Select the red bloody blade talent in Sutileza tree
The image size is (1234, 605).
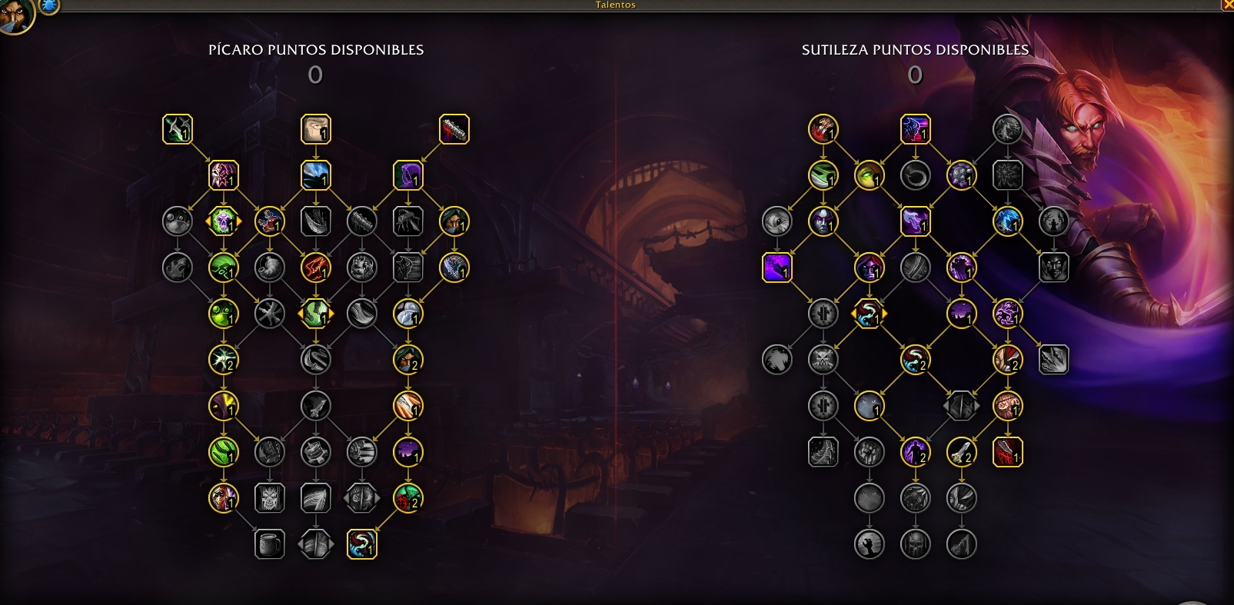(x=1007, y=452)
